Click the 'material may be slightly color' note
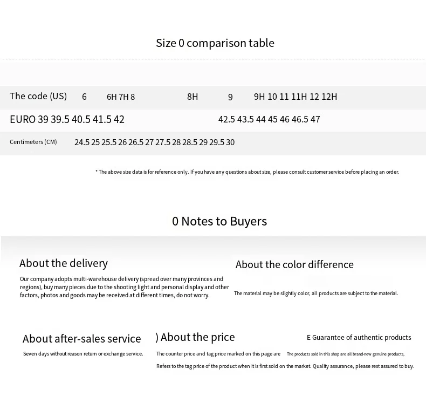Image resolution: width=426 pixels, height=410 pixels. pos(316,293)
